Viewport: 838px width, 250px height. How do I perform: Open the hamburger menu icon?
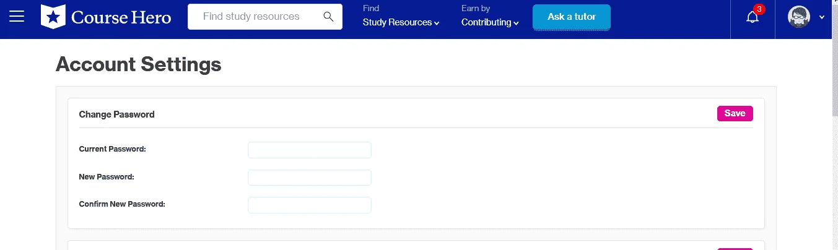click(x=17, y=17)
